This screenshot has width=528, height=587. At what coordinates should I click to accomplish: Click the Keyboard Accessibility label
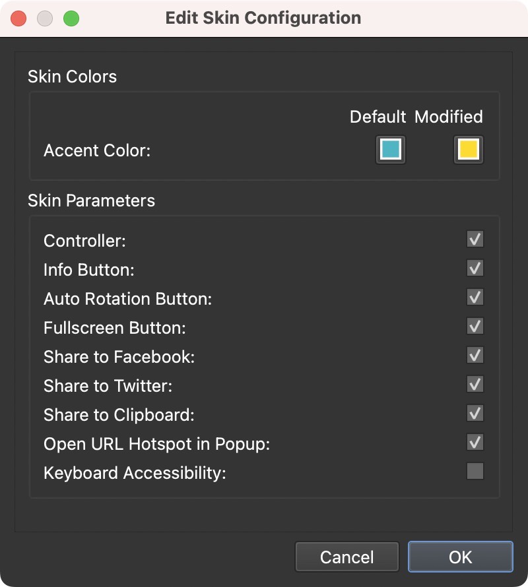135,473
